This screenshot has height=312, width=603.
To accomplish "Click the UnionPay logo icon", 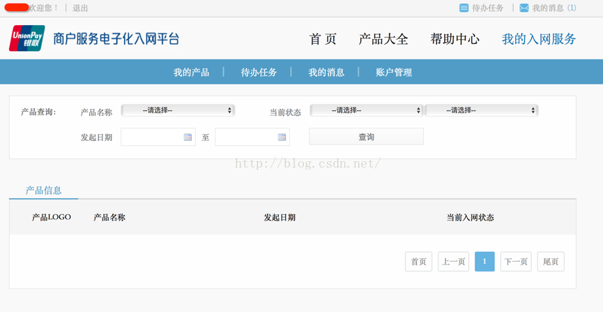I will pos(27,38).
